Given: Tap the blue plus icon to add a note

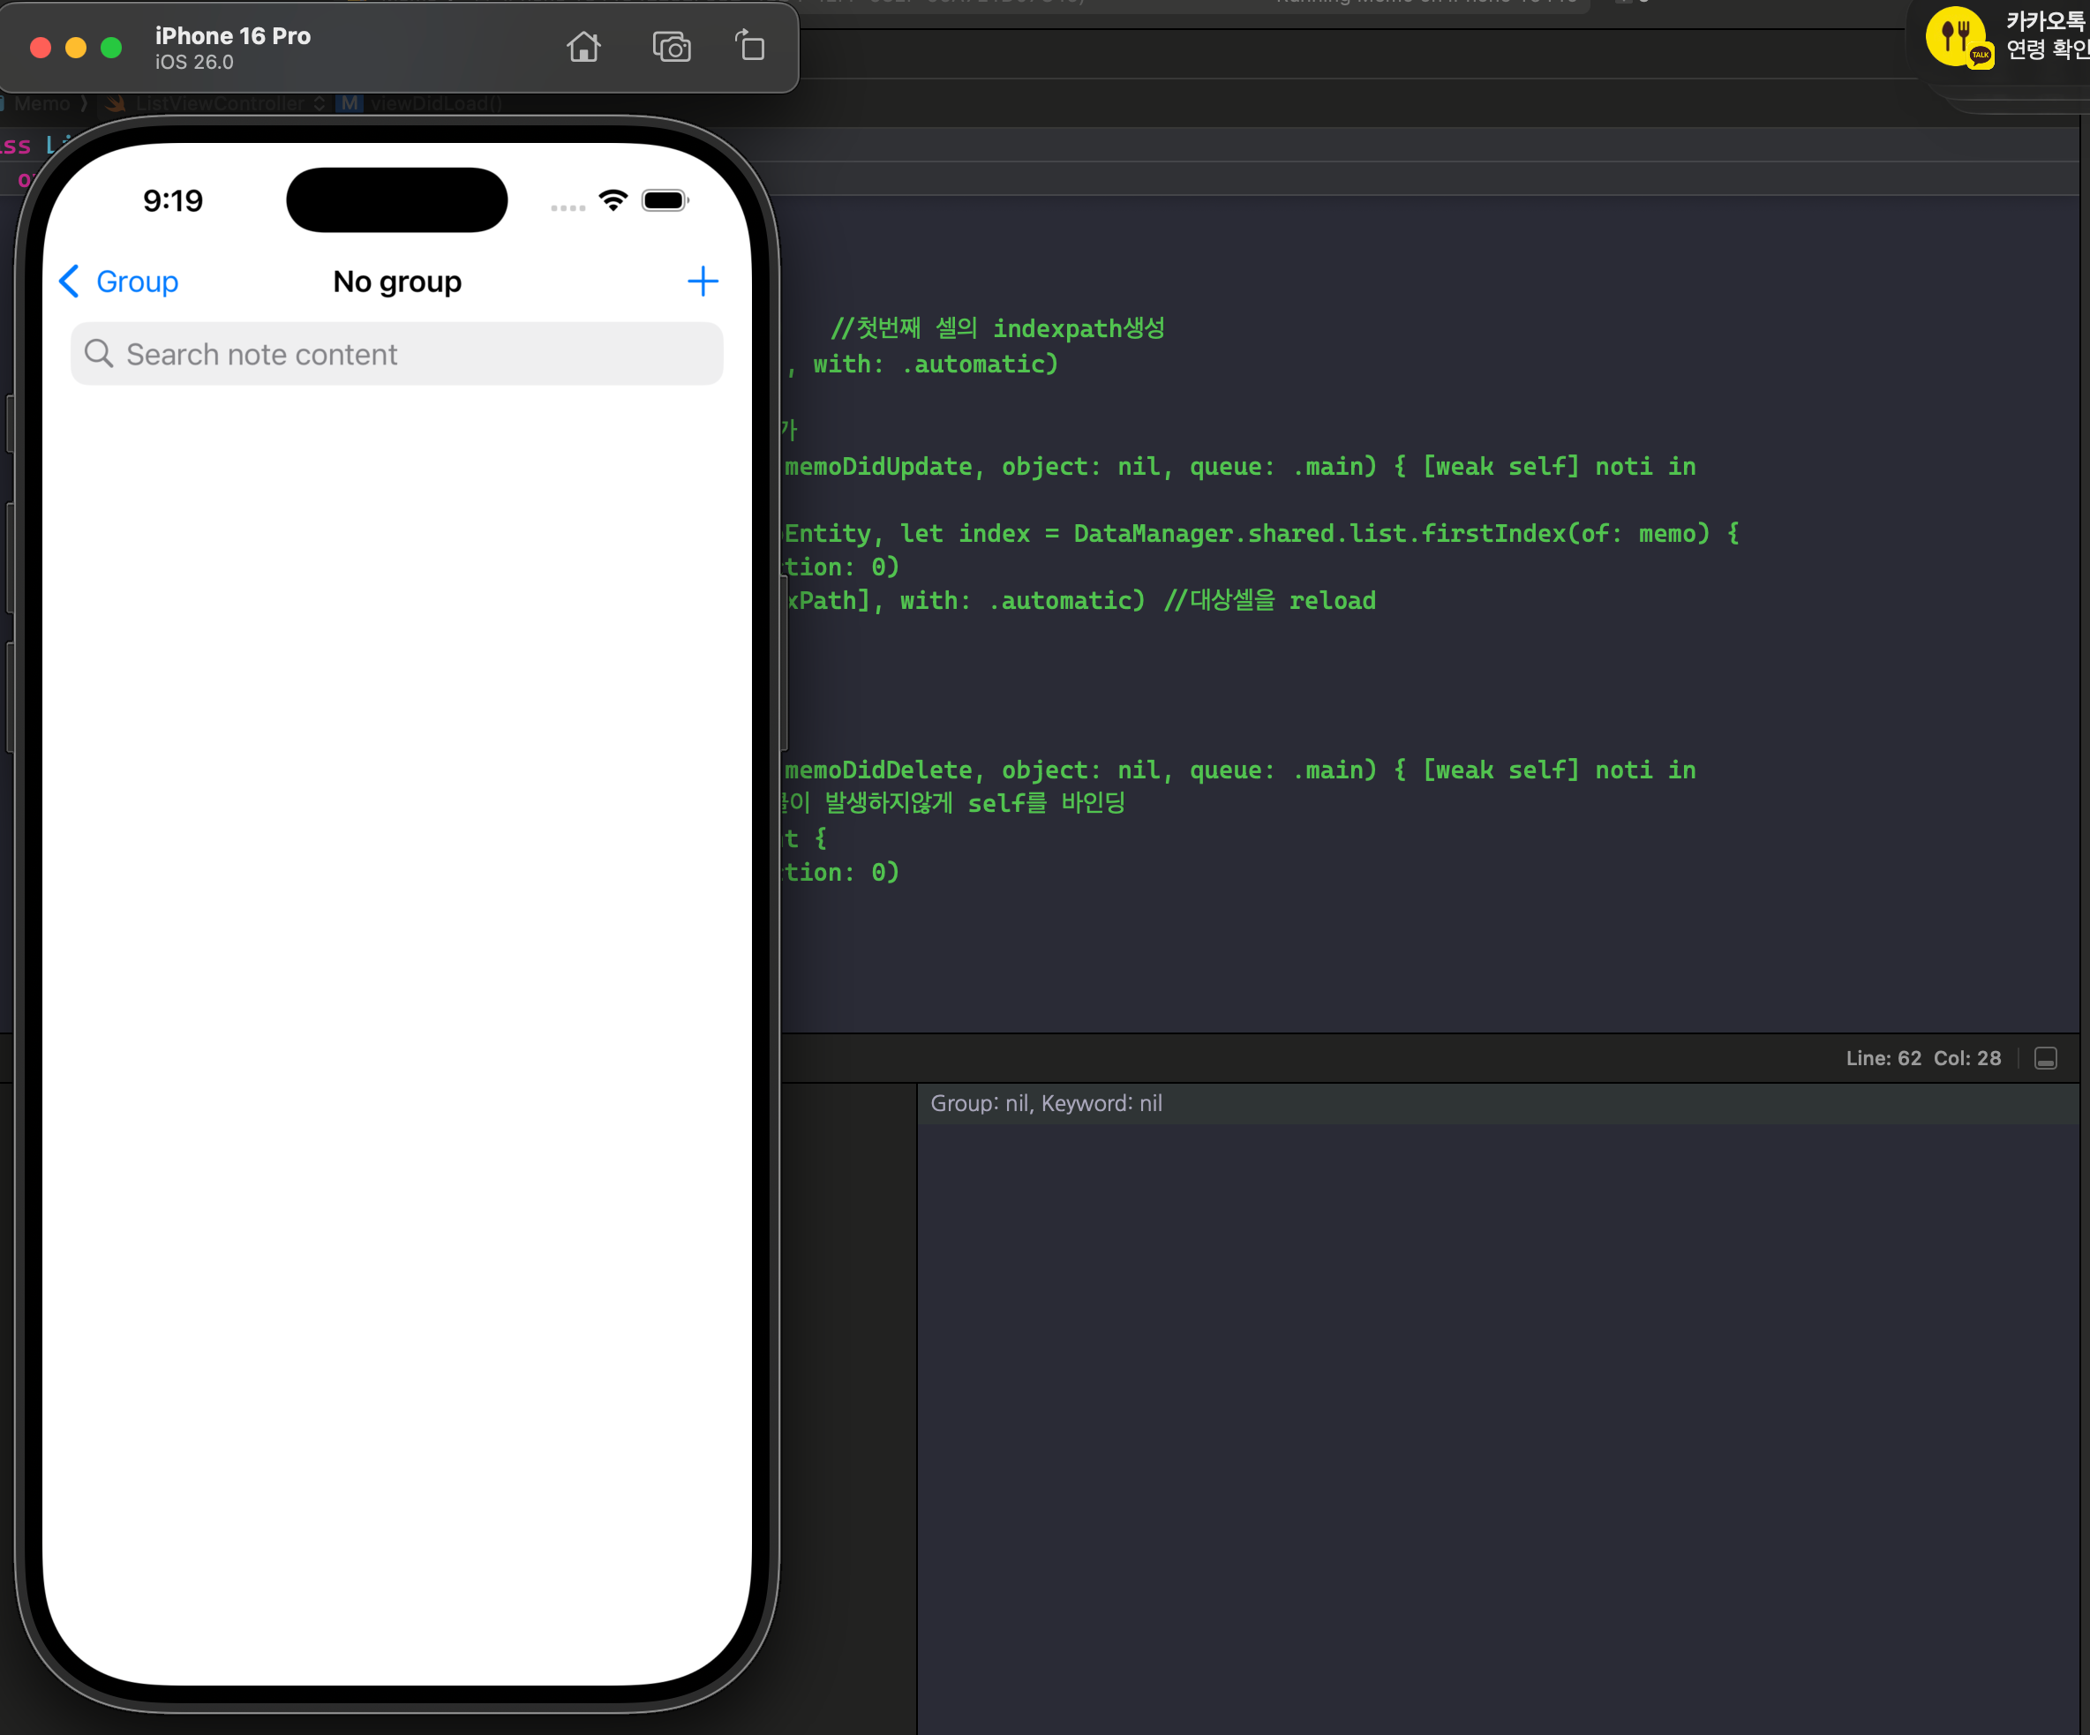Looking at the screenshot, I should coord(703,282).
